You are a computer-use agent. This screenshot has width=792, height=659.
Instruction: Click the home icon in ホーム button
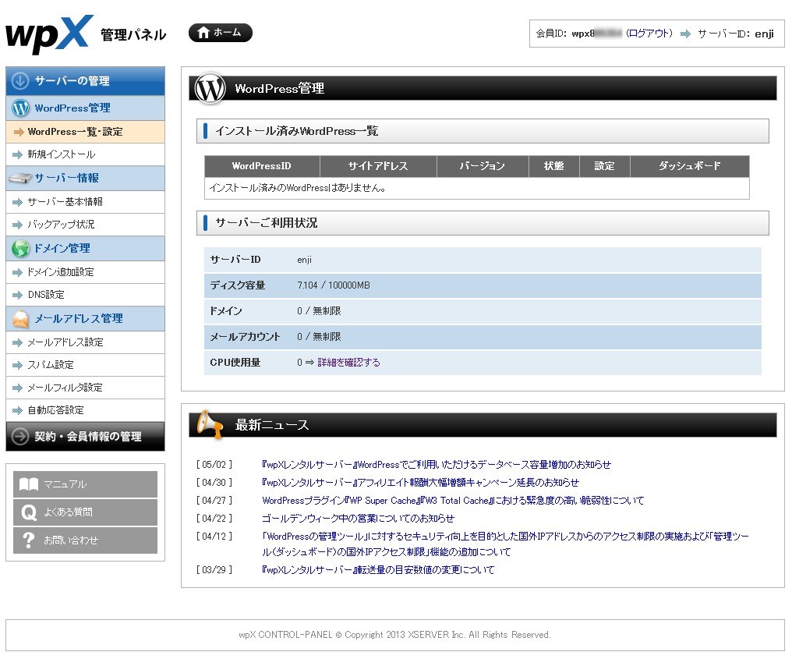point(203,33)
